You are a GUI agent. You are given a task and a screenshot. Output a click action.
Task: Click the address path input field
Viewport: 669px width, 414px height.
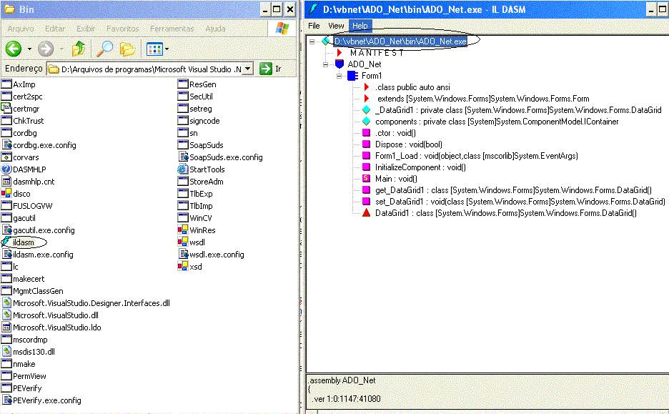click(x=145, y=69)
